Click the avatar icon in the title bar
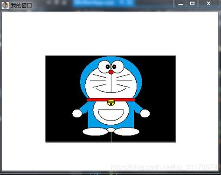 pos(5,6)
